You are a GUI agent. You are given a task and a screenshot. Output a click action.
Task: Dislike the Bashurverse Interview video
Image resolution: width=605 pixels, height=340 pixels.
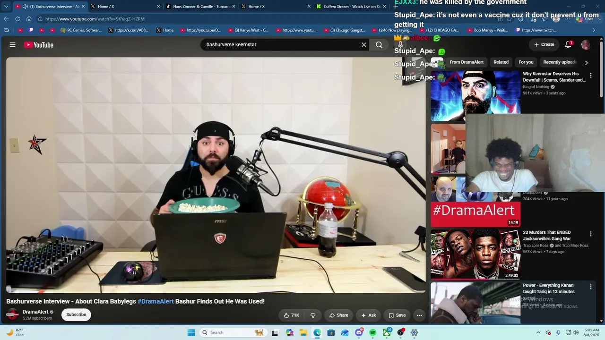[x=313, y=315]
